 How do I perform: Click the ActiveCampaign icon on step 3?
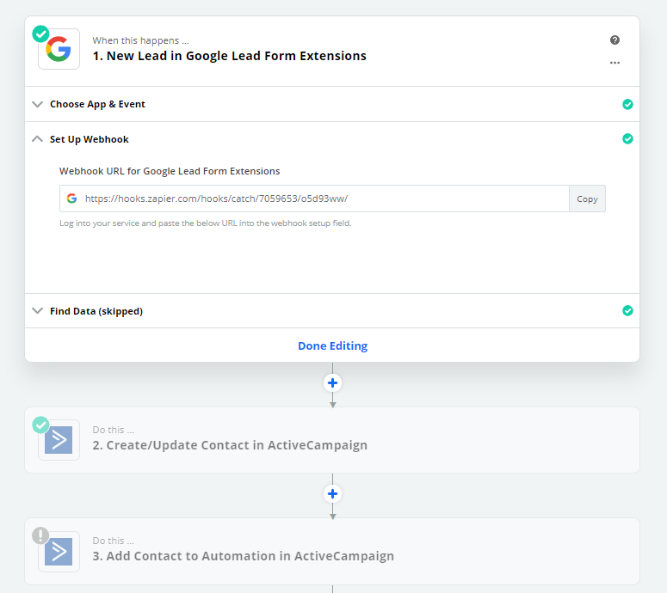[x=59, y=552]
